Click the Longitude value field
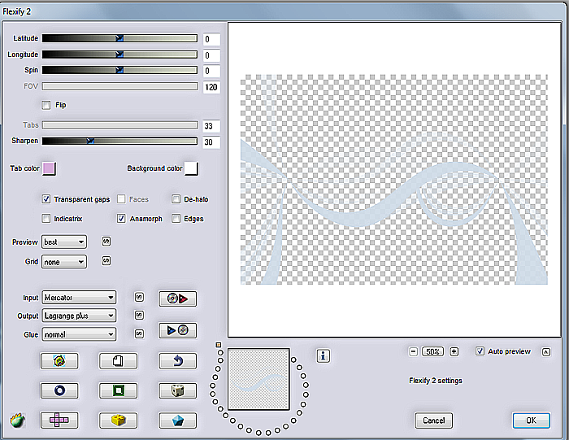 (x=211, y=55)
